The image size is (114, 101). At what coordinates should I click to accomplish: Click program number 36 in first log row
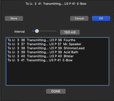(x=23, y=40)
